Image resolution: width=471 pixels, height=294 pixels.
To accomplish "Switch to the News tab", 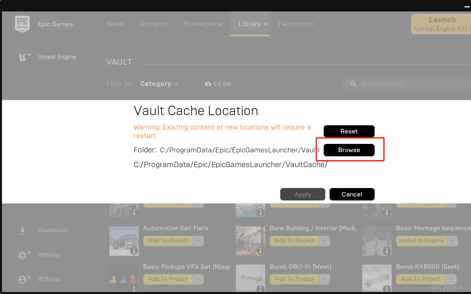I will click(115, 24).
